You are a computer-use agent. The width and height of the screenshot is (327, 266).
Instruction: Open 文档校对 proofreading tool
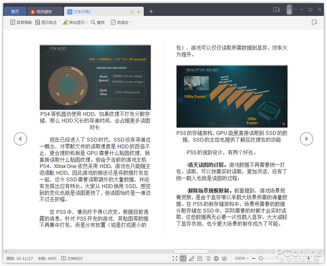[x=72, y=259]
